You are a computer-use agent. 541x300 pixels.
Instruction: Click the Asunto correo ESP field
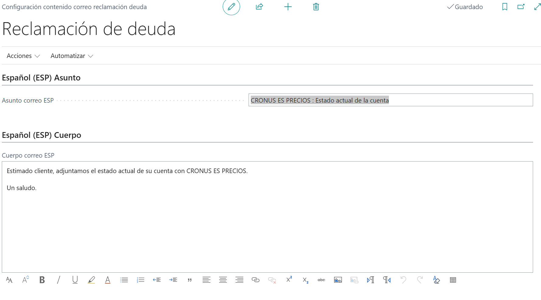[x=391, y=100]
